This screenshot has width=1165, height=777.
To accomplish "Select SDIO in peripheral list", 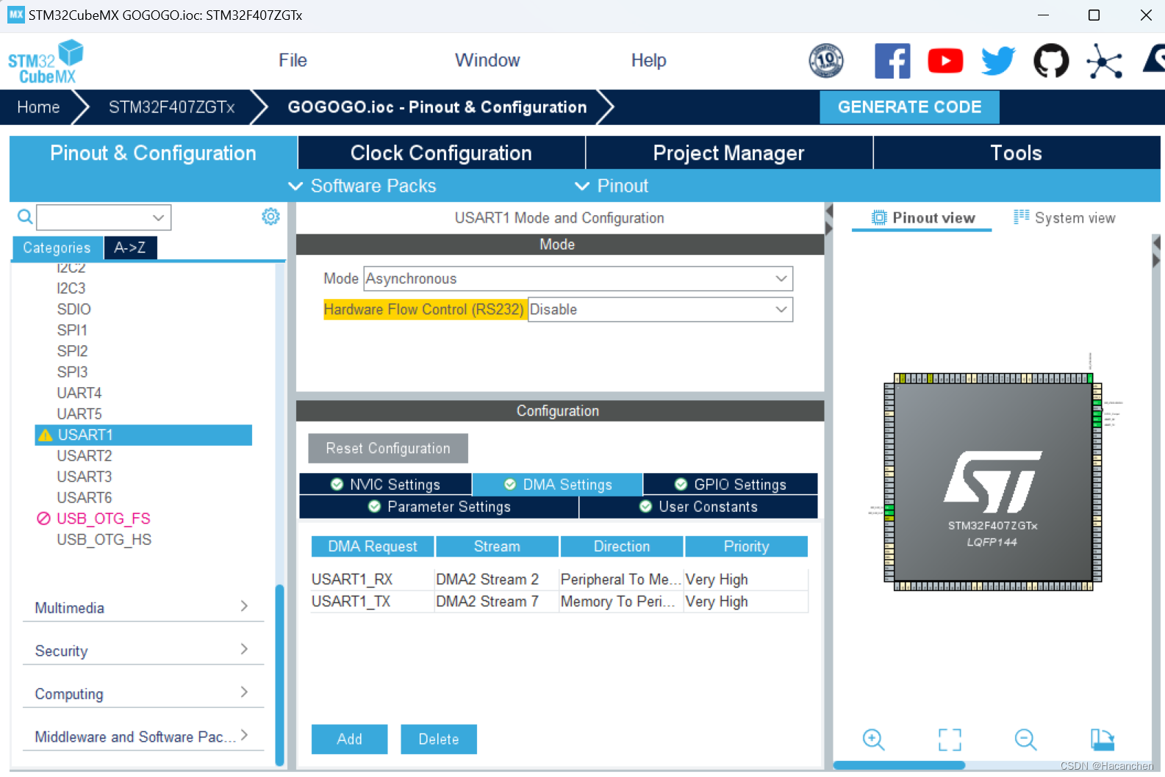I will [x=74, y=309].
